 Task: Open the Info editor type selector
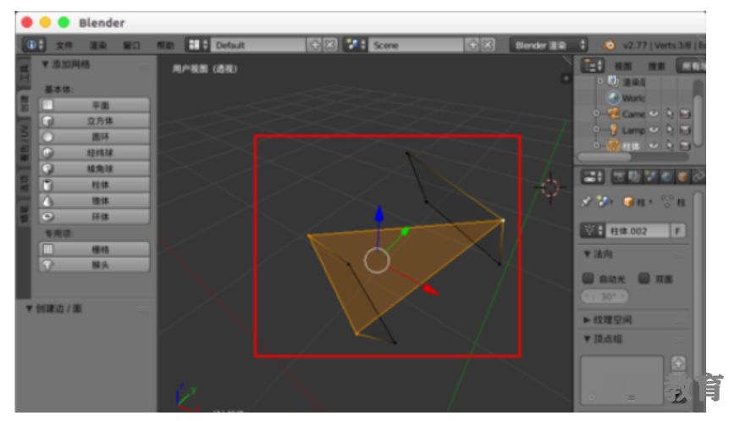[x=34, y=45]
